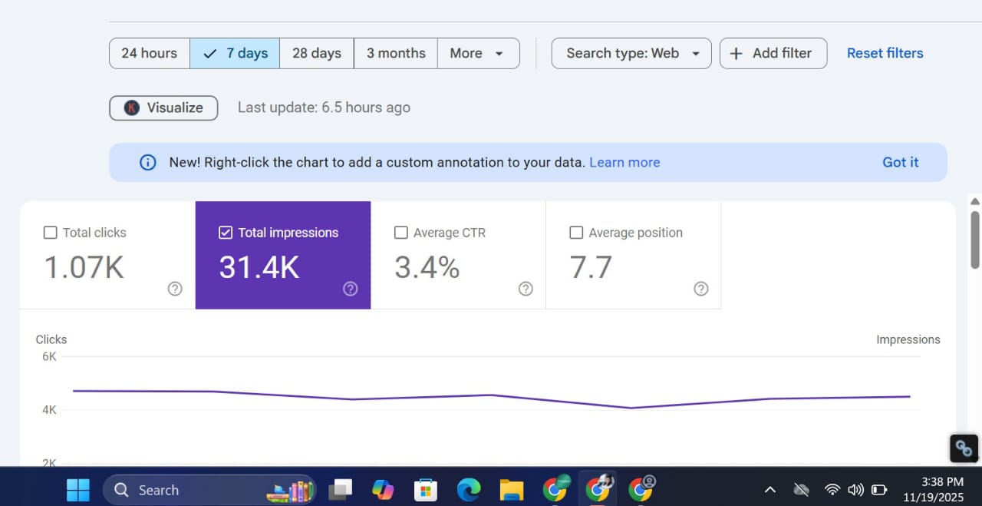This screenshot has height=506, width=982.
Task: Open help icon for Average CTR
Action: [526, 289]
